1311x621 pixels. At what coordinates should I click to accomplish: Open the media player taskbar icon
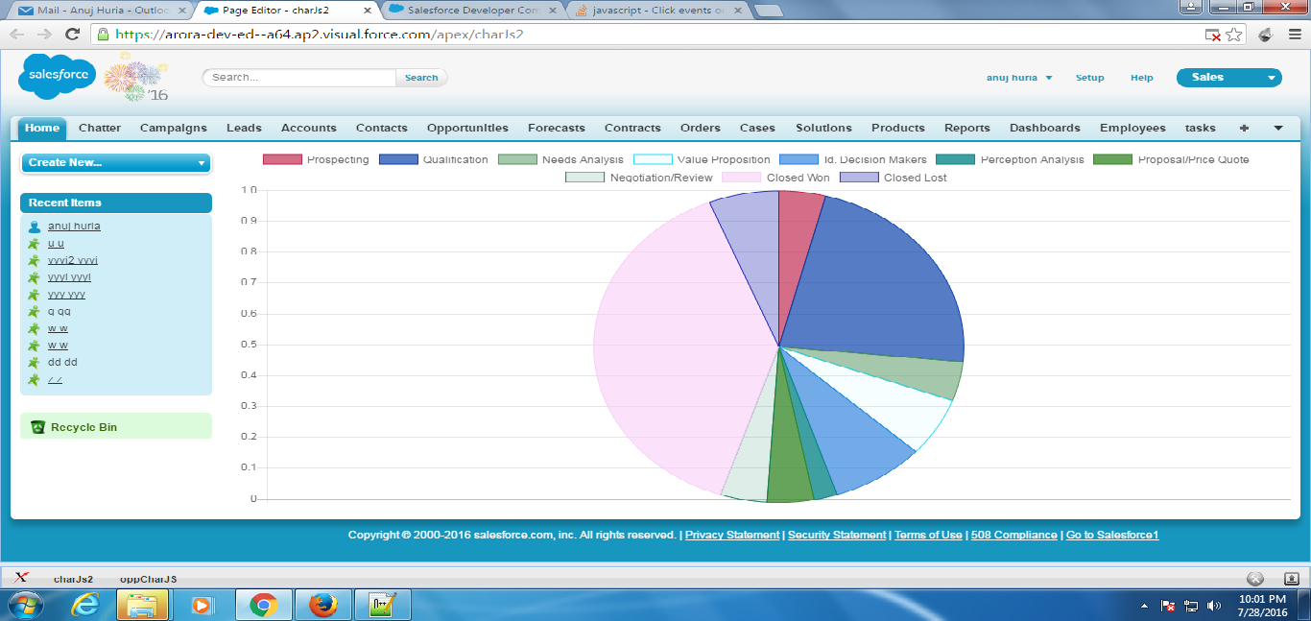coord(202,605)
